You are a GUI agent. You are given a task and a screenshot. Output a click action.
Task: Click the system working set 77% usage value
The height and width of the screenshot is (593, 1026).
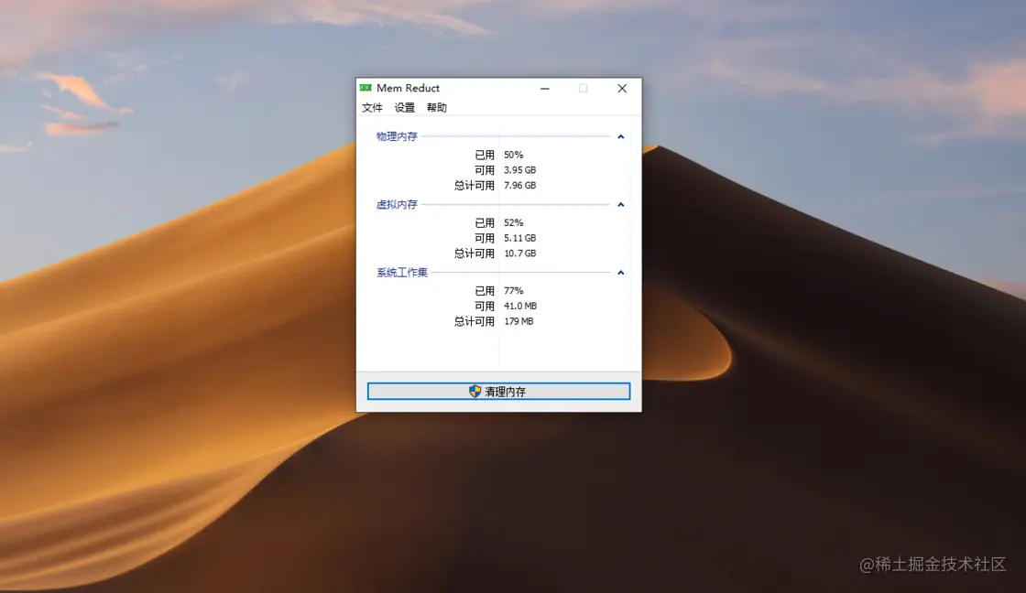(x=513, y=290)
